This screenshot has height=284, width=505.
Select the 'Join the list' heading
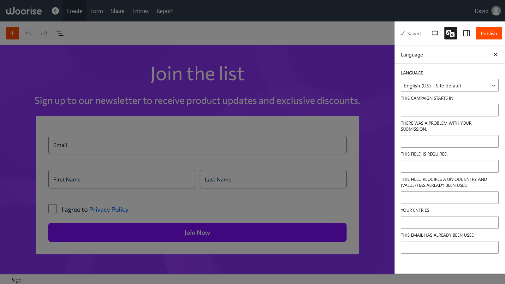197,74
